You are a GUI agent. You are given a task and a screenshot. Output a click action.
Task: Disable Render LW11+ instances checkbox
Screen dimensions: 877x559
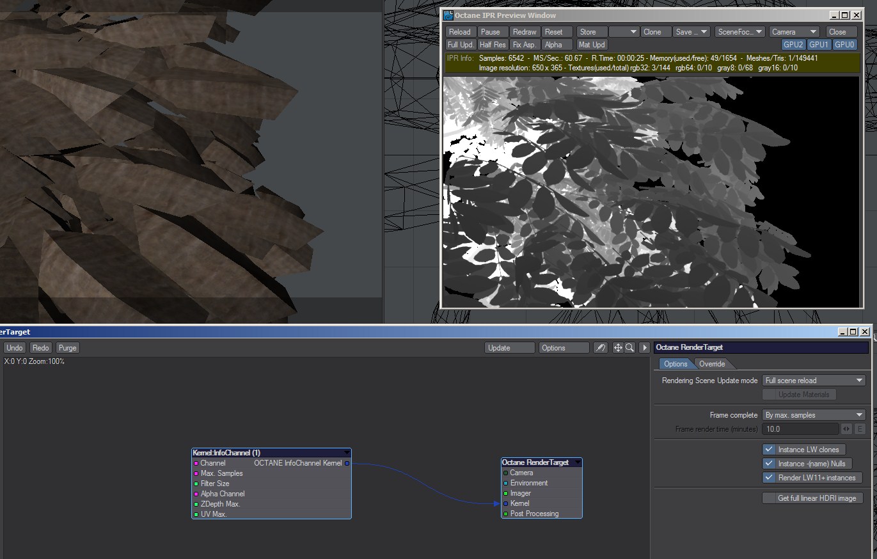click(x=769, y=478)
